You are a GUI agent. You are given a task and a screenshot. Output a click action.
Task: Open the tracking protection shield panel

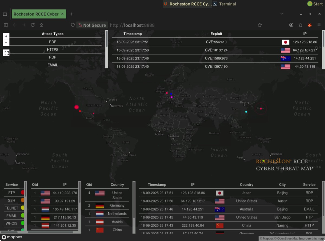(73, 25)
